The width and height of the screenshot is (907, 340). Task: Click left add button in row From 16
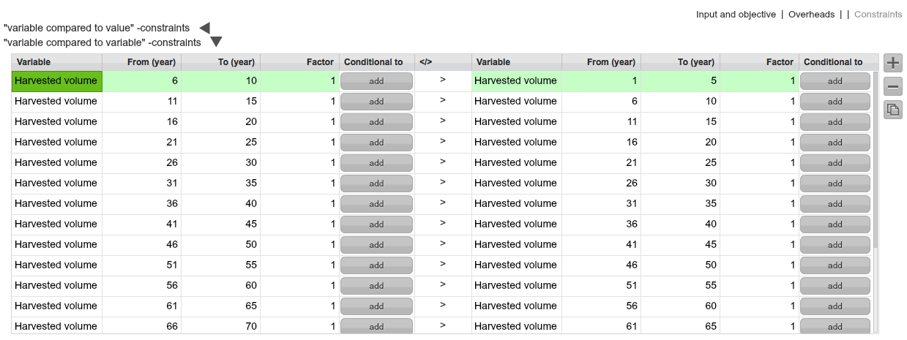376,122
